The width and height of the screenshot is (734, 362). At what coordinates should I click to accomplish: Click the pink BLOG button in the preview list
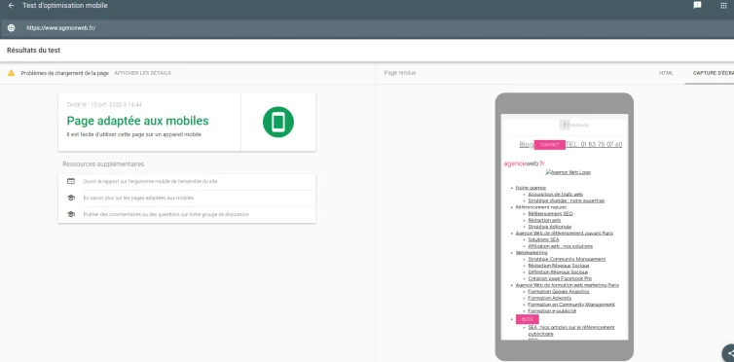[528, 319]
